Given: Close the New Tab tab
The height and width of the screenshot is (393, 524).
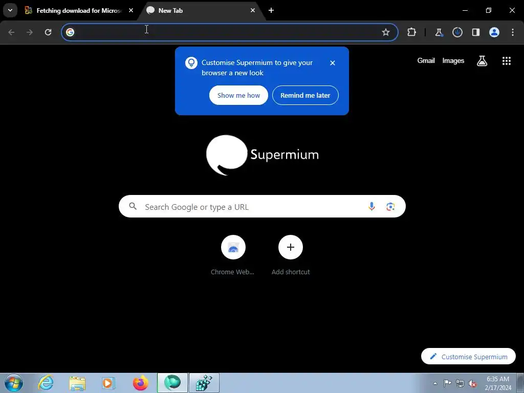Looking at the screenshot, I should [253, 11].
